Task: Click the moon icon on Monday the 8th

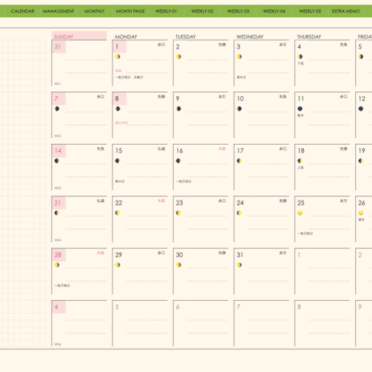Action: [x=118, y=108]
